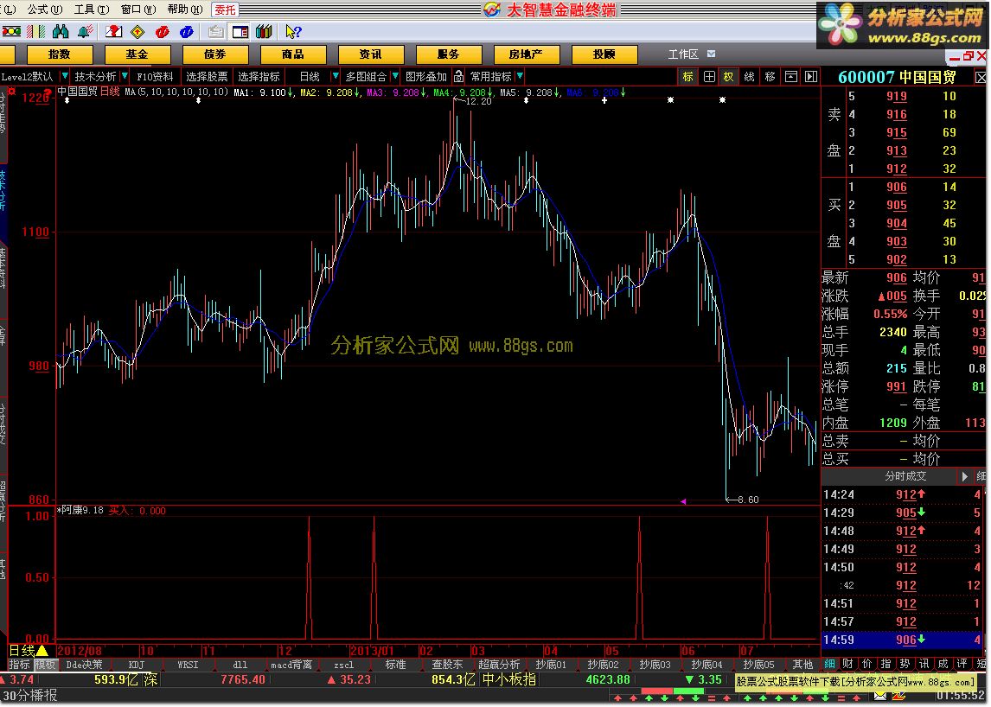Viewport: 991px width, 707px height.
Task: Expand the 技术分析 dropdown arrow
Action: click(125, 76)
